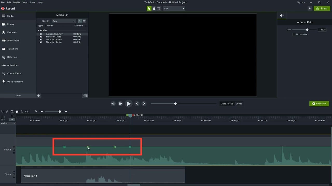
Task: Click the green Share button
Action: click(322, 8)
